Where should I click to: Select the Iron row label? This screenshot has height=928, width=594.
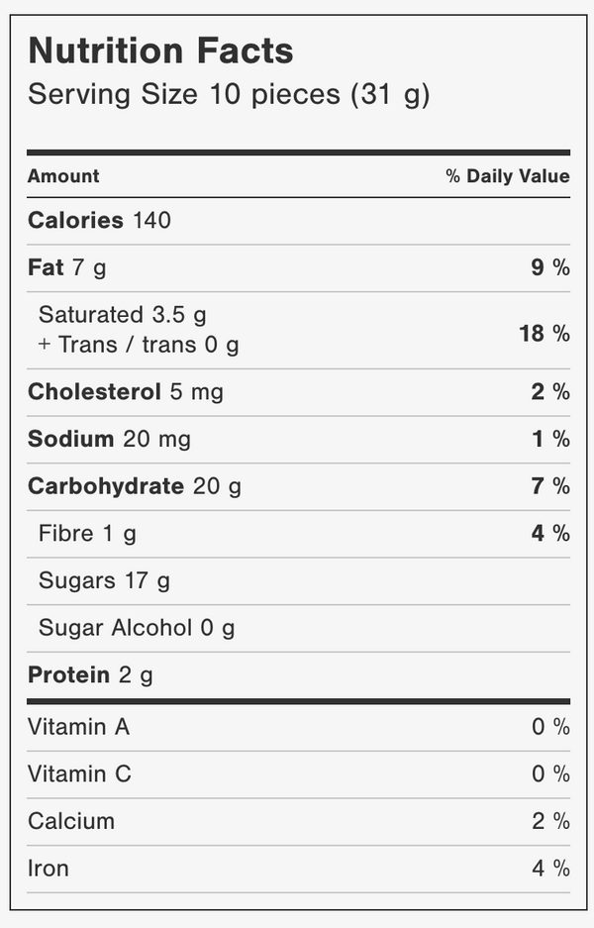[x=48, y=869]
